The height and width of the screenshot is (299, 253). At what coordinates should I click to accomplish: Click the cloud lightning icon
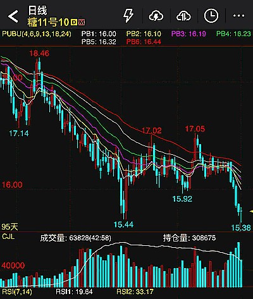(x=156, y=16)
